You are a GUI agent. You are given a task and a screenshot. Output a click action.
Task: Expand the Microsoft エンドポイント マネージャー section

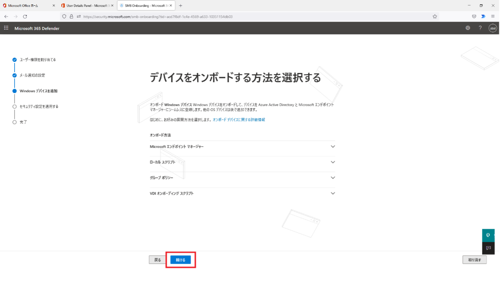click(x=243, y=147)
